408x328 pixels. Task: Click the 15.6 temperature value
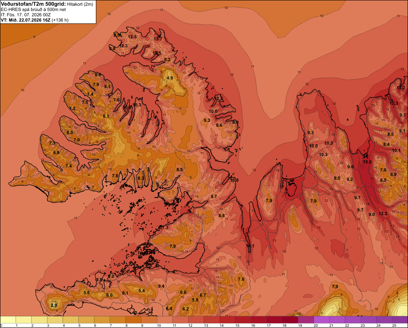coord(368,162)
